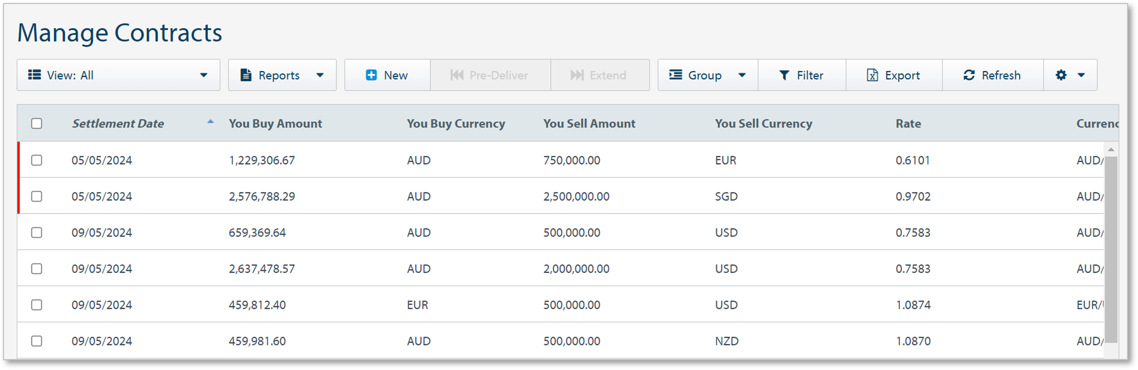This screenshot has height=370, width=1138.
Task: Click the Pre-Deliver rewind icon
Action: (x=457, y=75)
